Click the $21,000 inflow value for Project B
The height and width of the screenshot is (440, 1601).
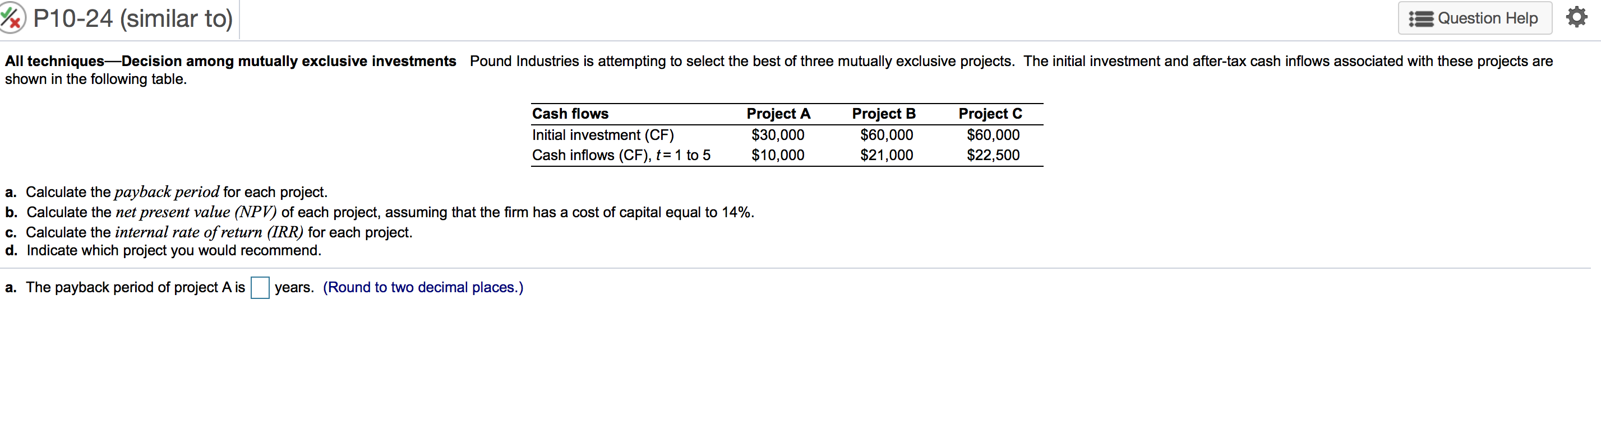886,155
